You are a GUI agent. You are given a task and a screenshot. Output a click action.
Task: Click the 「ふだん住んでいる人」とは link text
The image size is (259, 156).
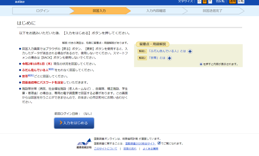coord(167,51)
